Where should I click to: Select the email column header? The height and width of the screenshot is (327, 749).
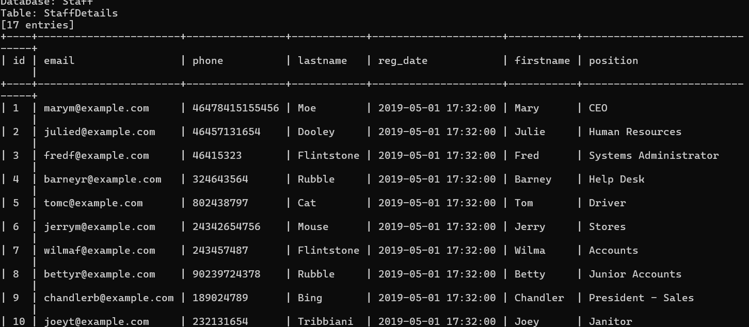[59, 60]
